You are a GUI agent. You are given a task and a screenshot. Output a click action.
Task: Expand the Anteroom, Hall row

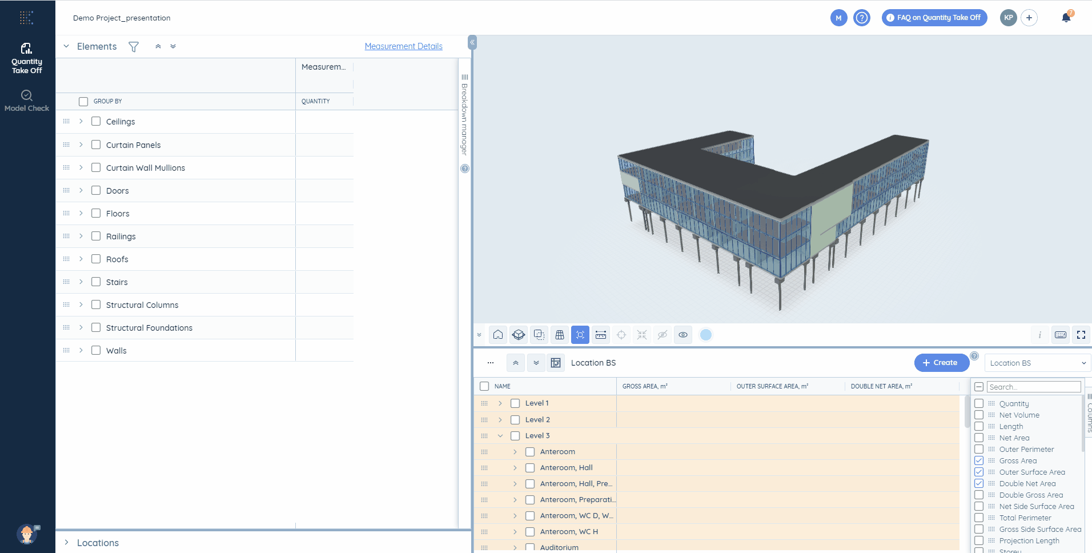[515, 468]
